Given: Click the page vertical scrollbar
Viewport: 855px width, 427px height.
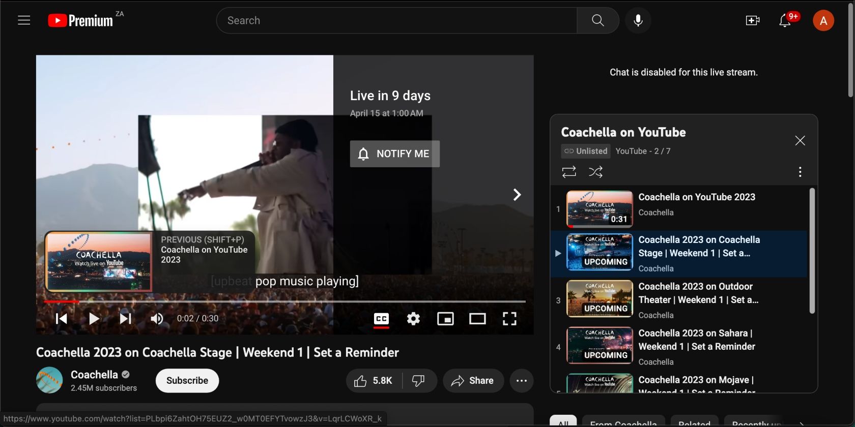Looking at the screenshot, I should tap(850, 50).
